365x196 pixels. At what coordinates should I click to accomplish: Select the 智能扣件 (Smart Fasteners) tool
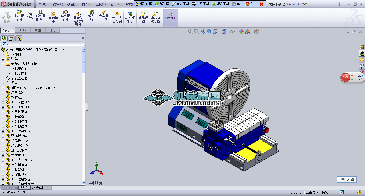pos(53,16)
